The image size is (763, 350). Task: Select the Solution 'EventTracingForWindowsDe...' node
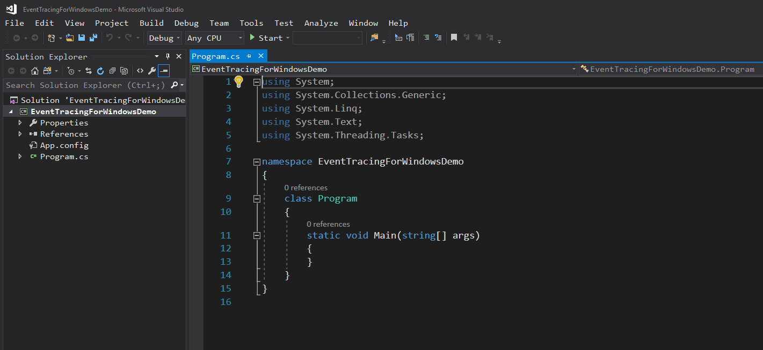point(97,100)
